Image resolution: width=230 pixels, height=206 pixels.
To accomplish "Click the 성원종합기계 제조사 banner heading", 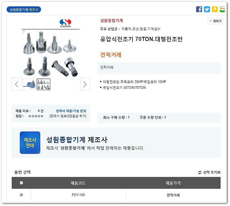I will pos(77,140).
